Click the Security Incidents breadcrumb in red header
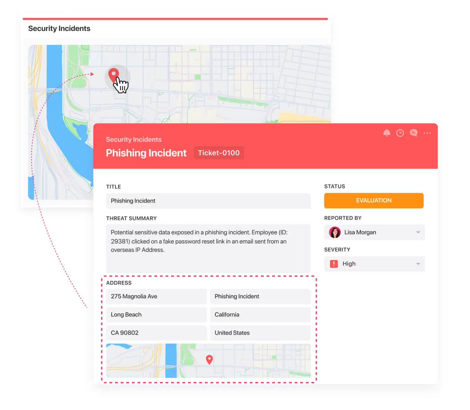 point(134,139)
